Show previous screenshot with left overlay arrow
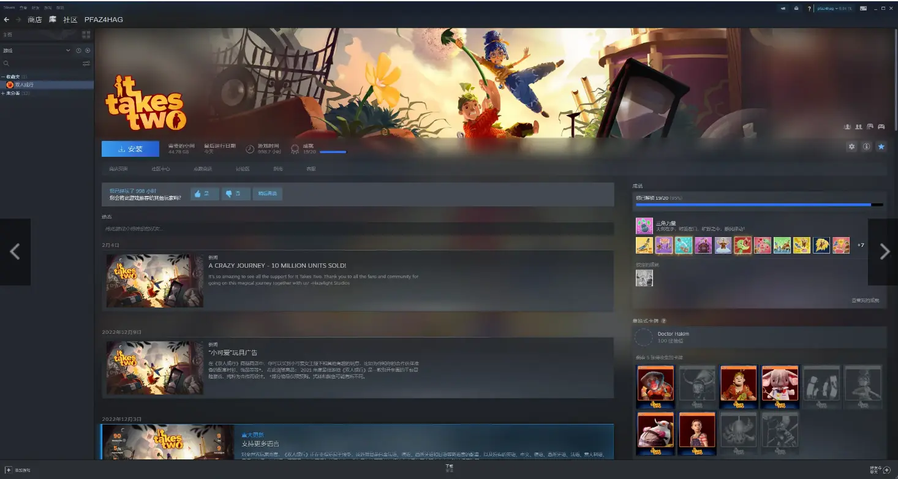 (x=15, y=252)
